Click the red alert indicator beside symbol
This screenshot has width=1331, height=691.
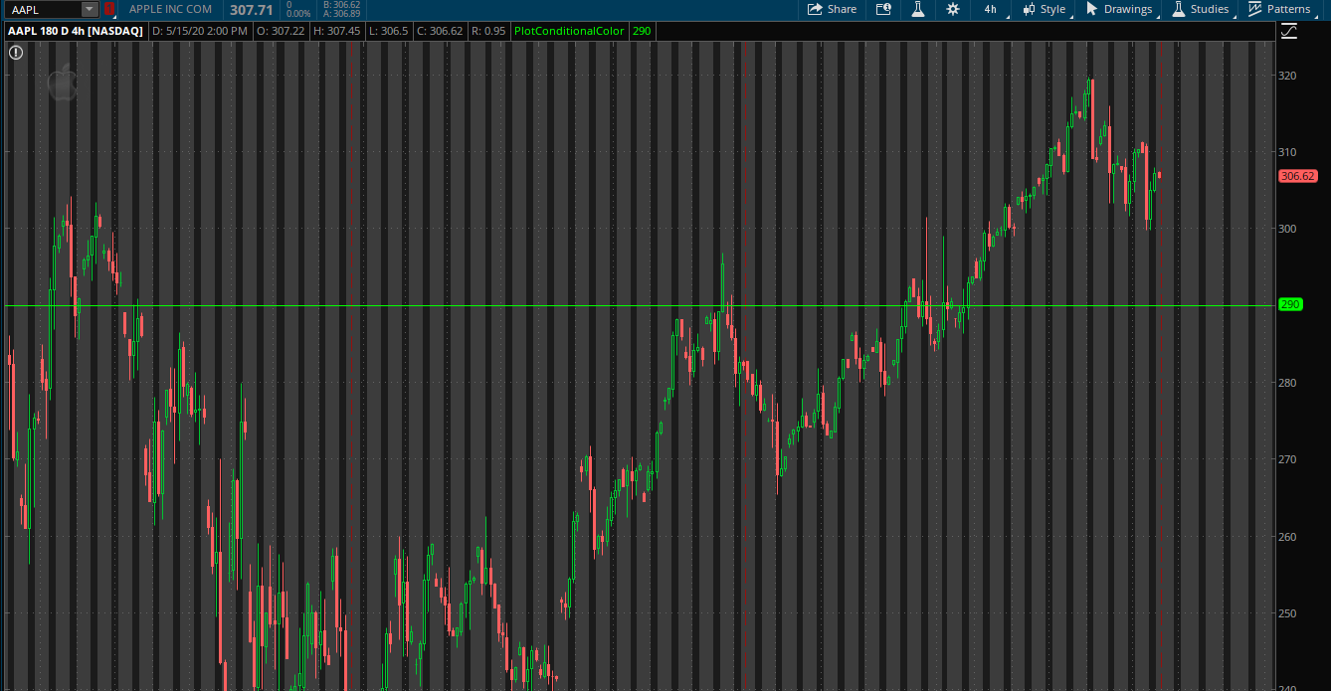(x=109, y=9)
